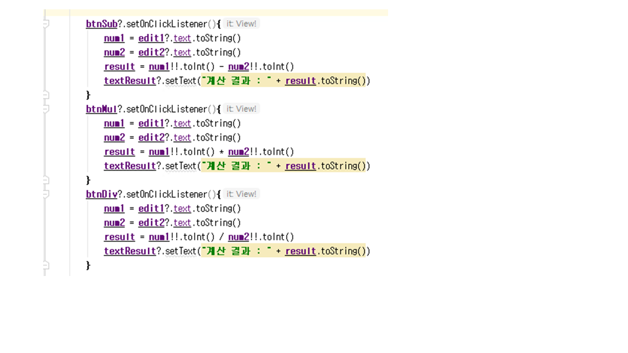The width and height of the screenshot is (628, 353).
Task: Click the btnSub variable name
Action: point(102,24)
